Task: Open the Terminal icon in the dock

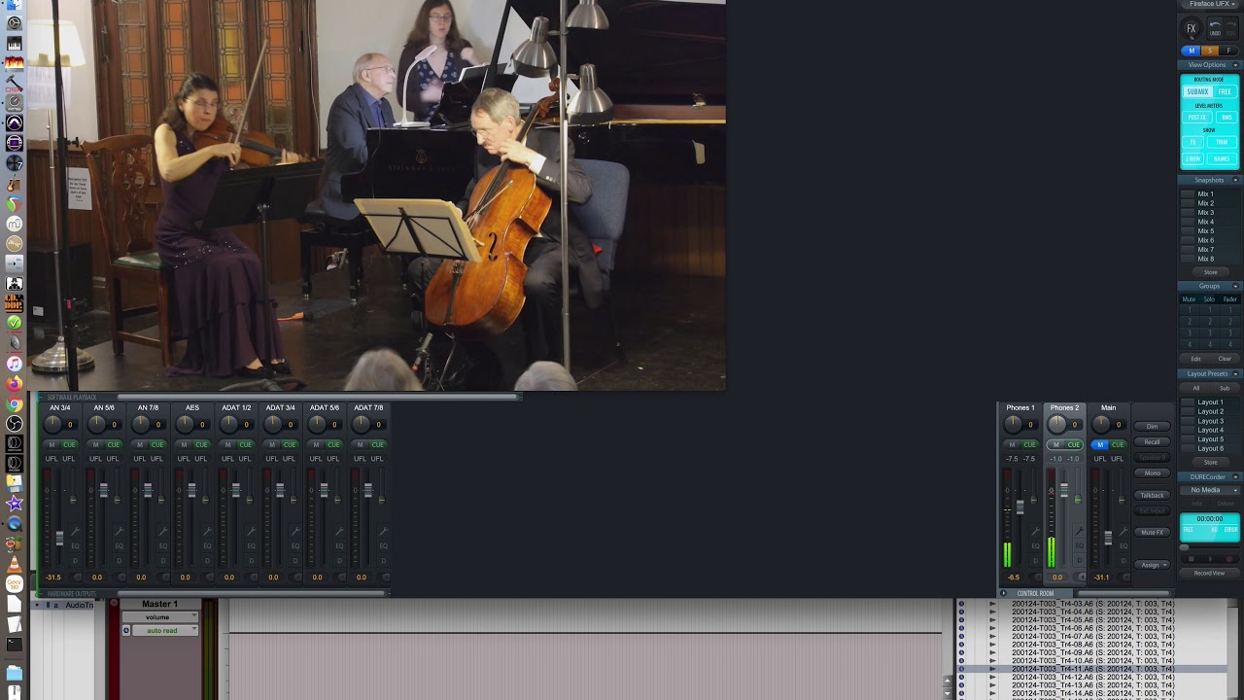Action: [x=15, y=644]
